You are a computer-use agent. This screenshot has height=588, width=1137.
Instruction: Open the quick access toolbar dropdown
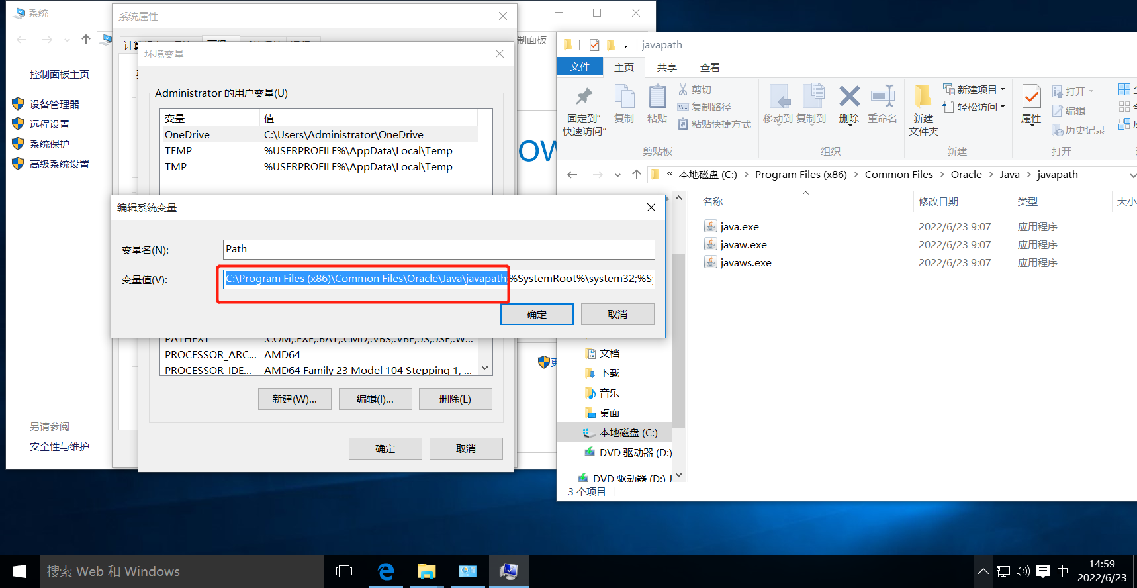625,46
